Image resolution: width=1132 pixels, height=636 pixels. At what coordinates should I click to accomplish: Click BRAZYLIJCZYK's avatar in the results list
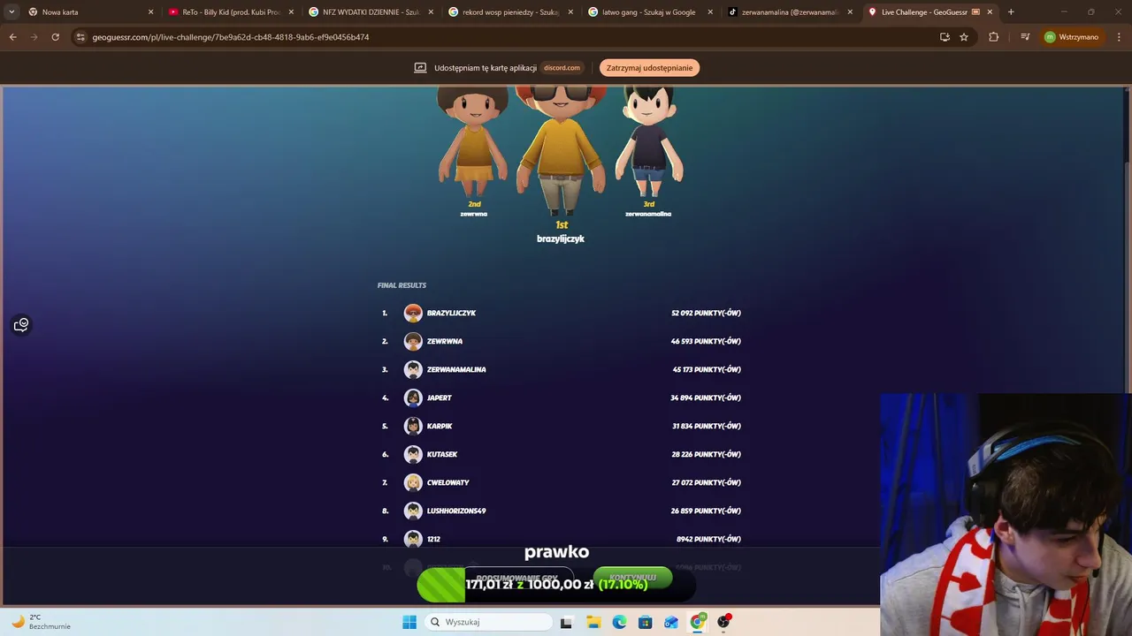(x=413, y=313)
